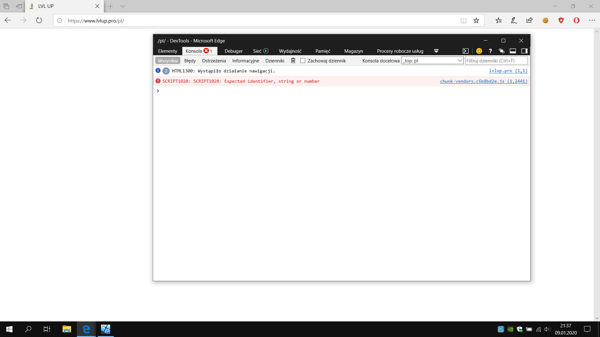This screenshot has height=337, width=600.
Task: Click the DevTools help question mark
Action: pos(490,51)
